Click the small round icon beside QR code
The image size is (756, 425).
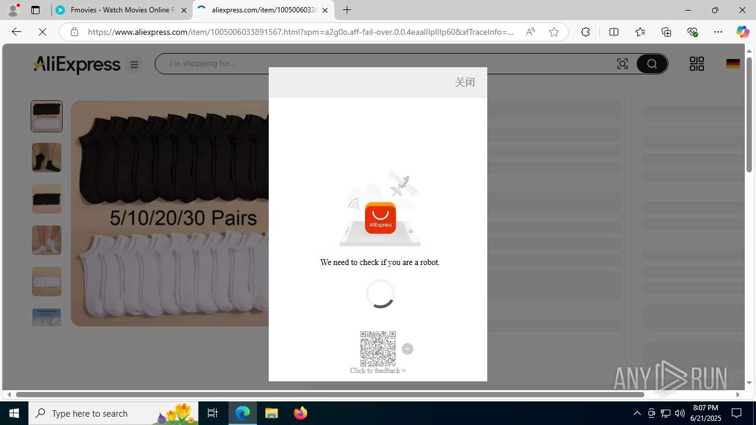point(408,349)
